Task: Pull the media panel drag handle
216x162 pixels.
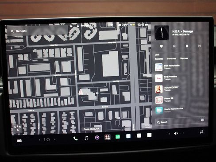Action: coord(180,23)
